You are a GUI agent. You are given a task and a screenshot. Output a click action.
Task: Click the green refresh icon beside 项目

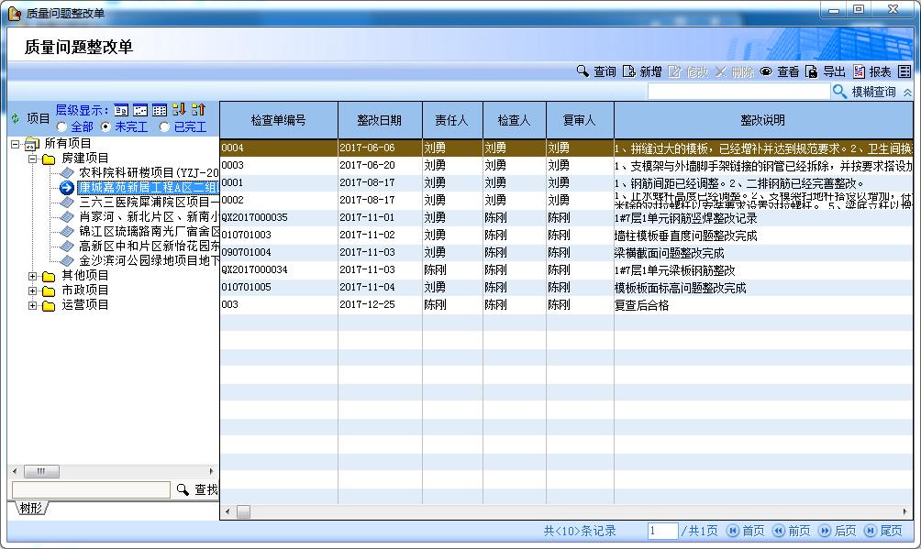(x=15, y=118)
